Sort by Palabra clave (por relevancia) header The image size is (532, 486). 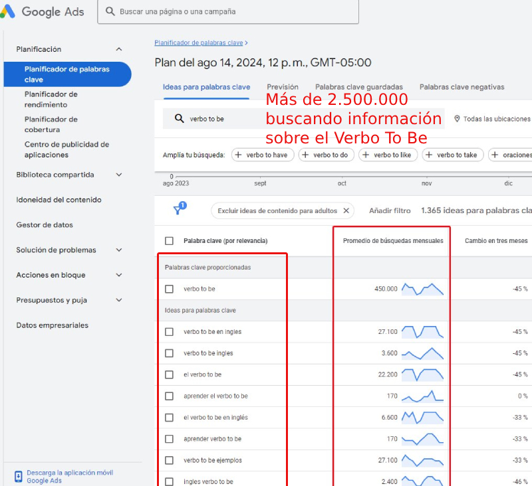point(225,241)
